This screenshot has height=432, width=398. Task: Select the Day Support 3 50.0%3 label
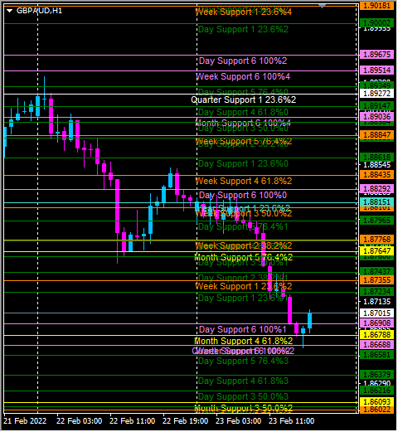tap(243, 396)
